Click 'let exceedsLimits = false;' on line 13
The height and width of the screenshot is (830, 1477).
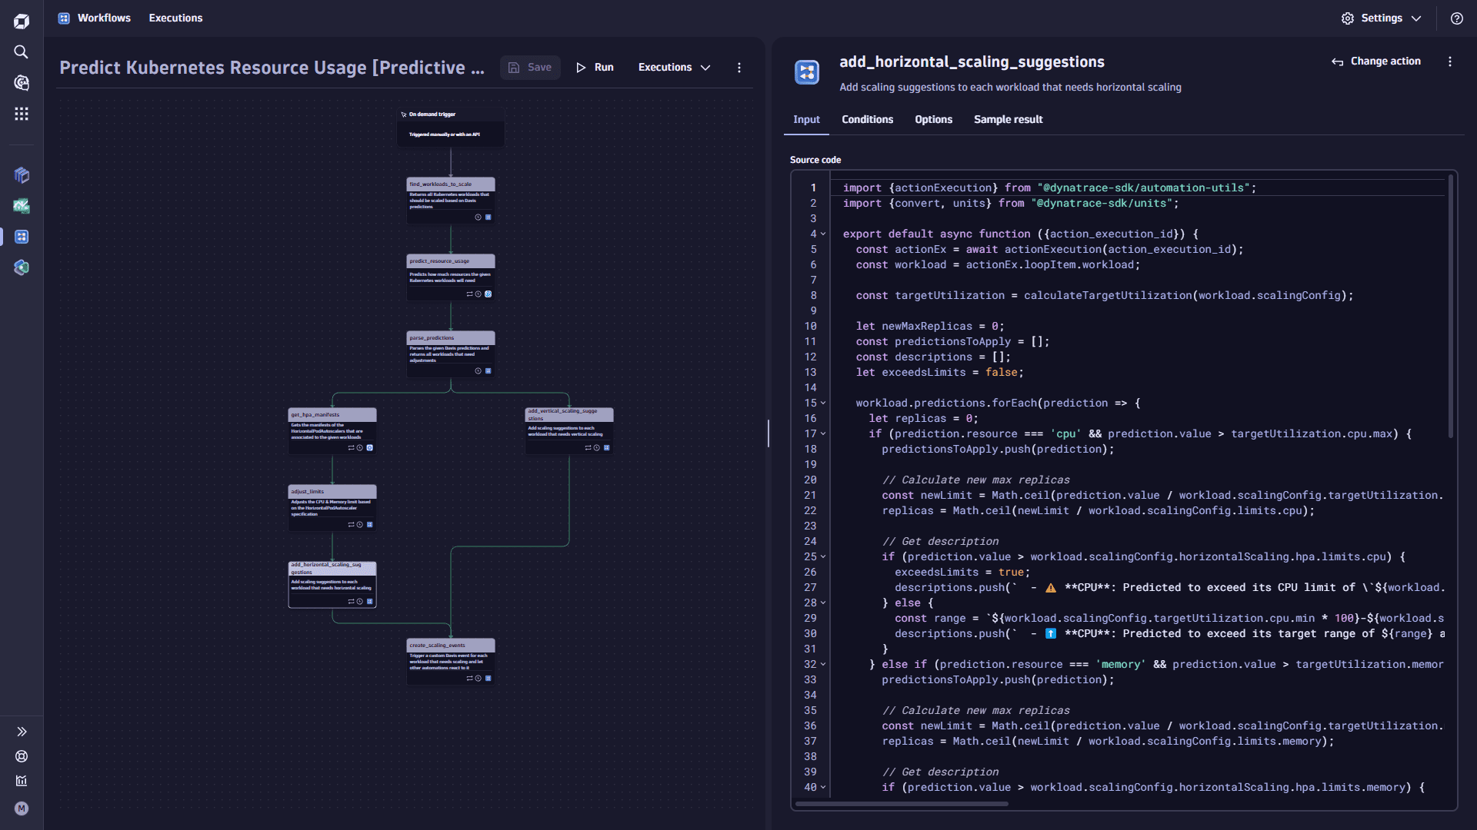pos(939,373)
